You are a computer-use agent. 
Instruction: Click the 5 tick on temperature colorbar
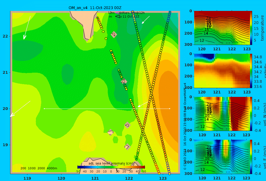pos(255,40)
